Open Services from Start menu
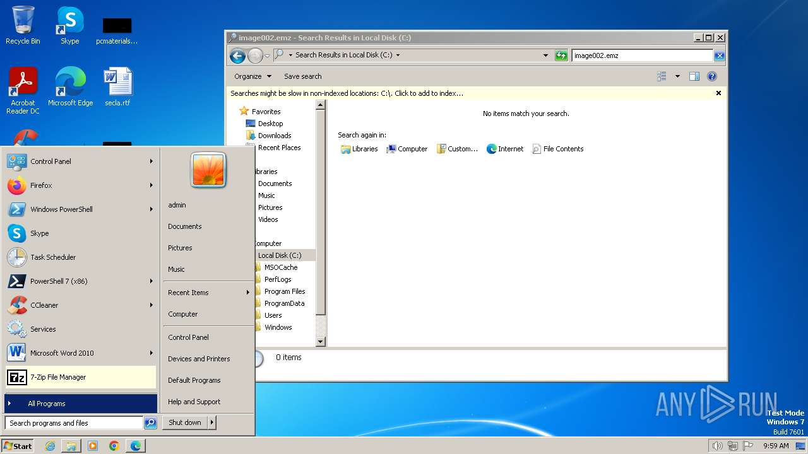 (80, 329)
